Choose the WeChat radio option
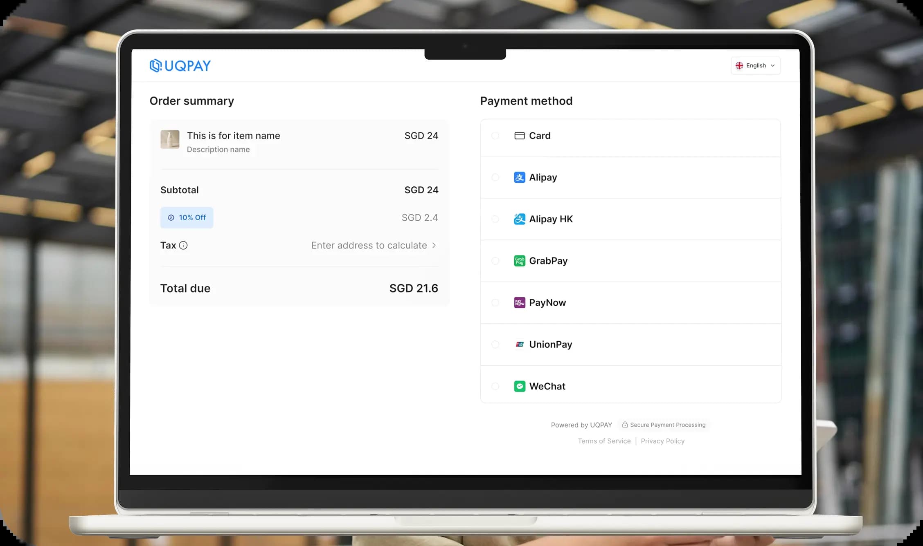The height and width of the screenshot is (546, 923). click(495, 386)
